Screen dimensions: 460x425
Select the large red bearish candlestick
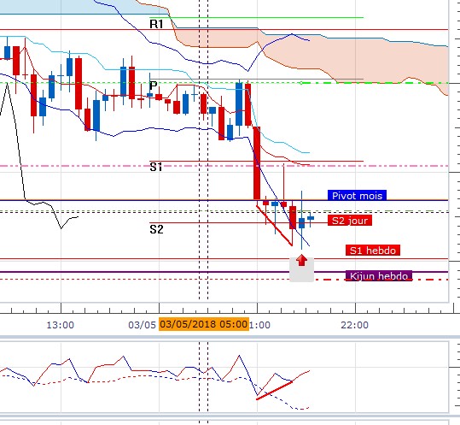pos(257,163)
